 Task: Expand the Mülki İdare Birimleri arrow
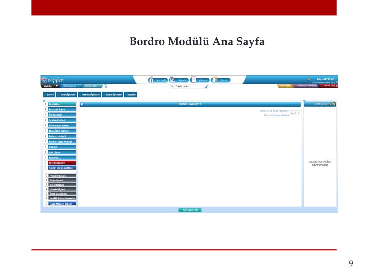(46, 131)
